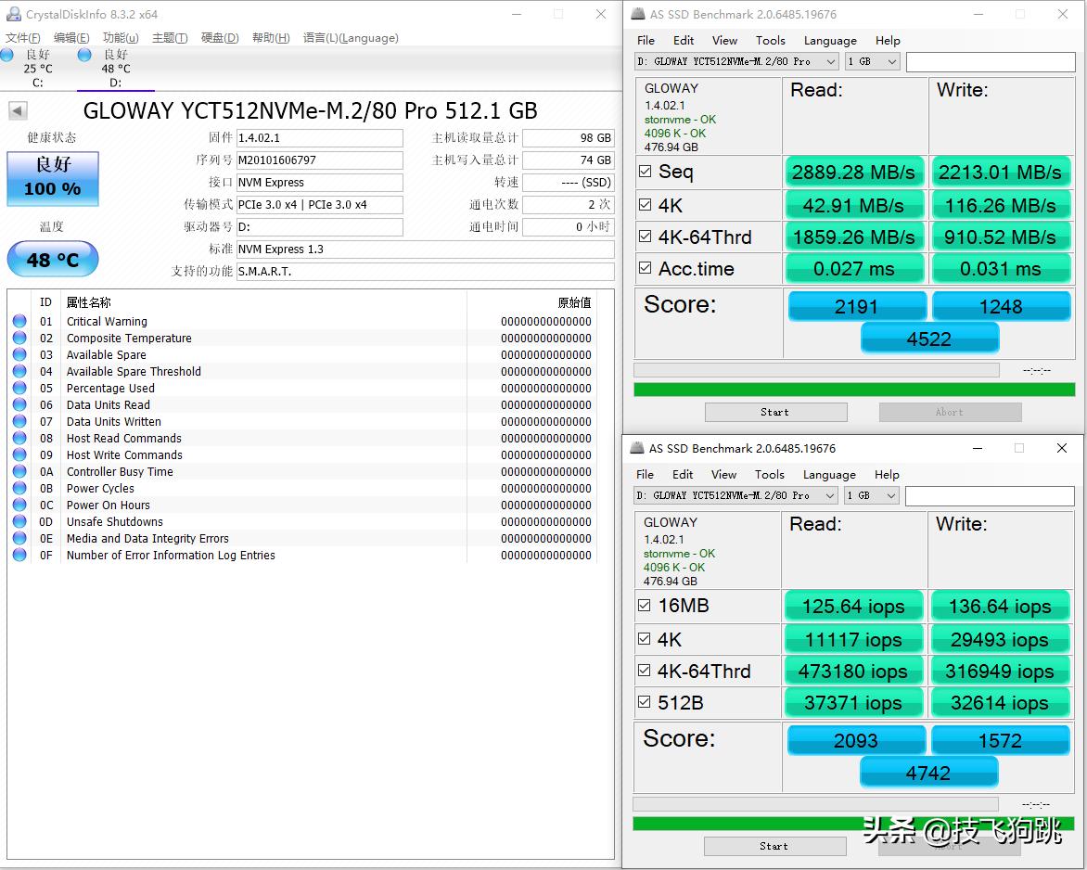Click status orb for Composite Temperature
This screenshot has width=1087, height=870.
pos(19,338)
